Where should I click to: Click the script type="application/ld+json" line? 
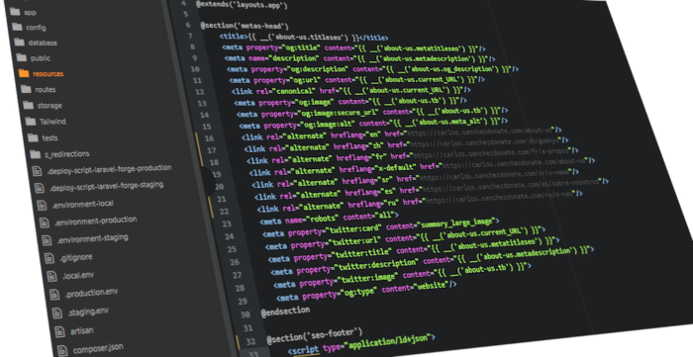[x=361, y=344]
